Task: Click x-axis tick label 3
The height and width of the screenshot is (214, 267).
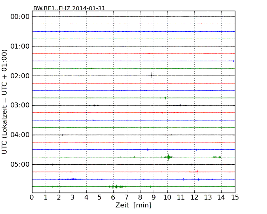Action: 73,198
